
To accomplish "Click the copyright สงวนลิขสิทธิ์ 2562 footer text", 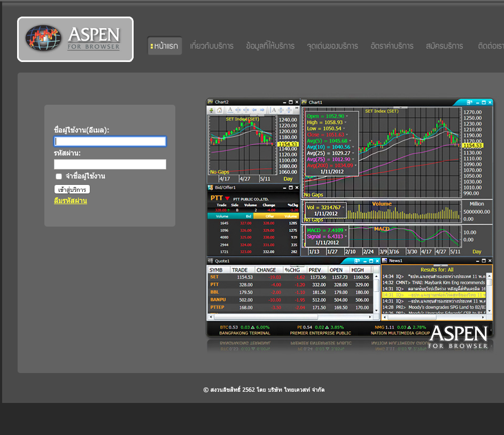I will pos(264,390).
